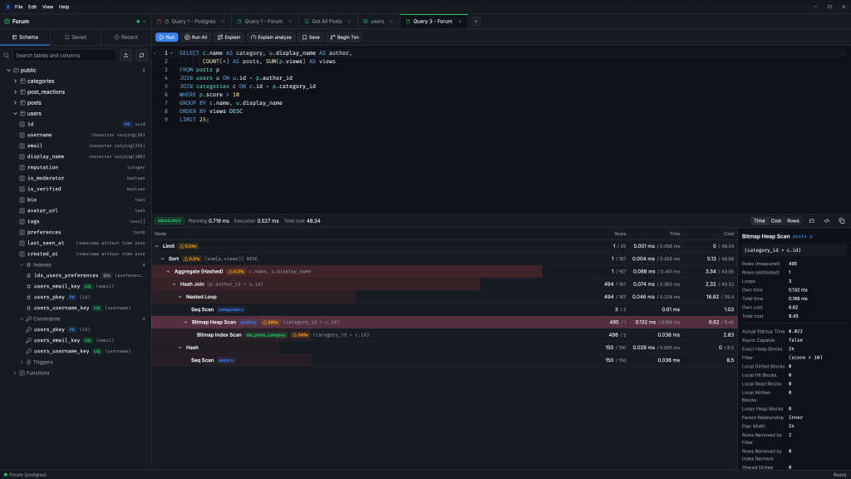Image resolution: width=851 pixels, height=479 pixels.
Task: Collapse the Bitmap Heap Scan node
Action: point(185,322)
